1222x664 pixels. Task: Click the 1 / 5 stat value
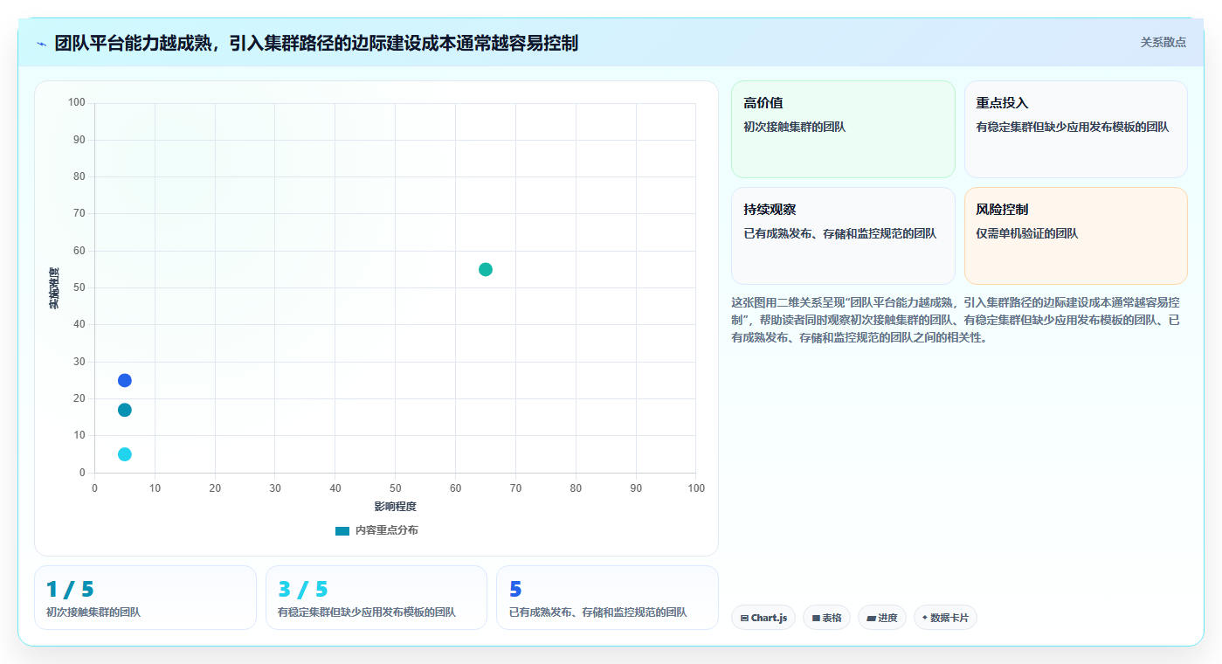[x=70, y=590]
